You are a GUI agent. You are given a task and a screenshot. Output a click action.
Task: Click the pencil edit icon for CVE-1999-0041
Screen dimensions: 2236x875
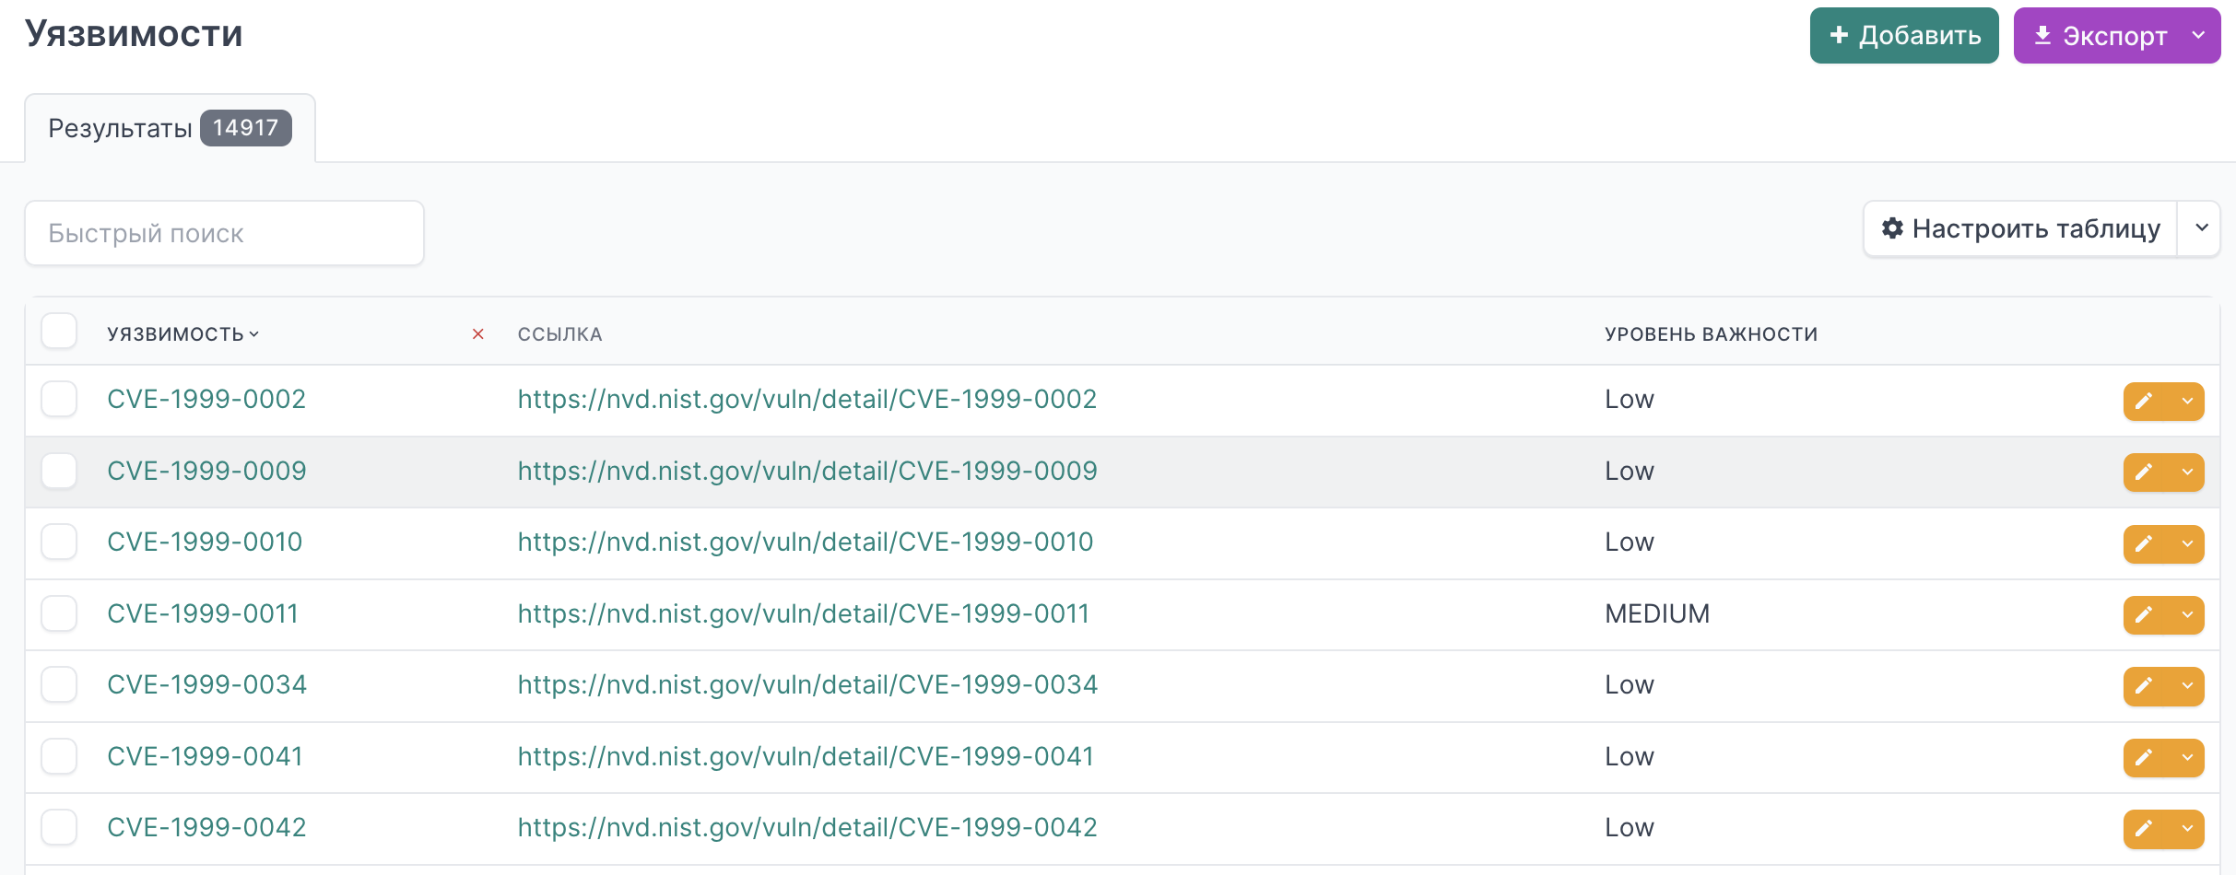[2145, 757]
